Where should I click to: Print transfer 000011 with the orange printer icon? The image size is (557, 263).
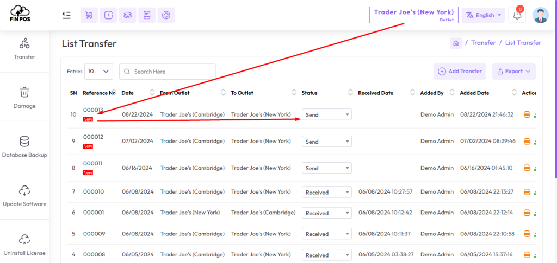coord(527,168)
